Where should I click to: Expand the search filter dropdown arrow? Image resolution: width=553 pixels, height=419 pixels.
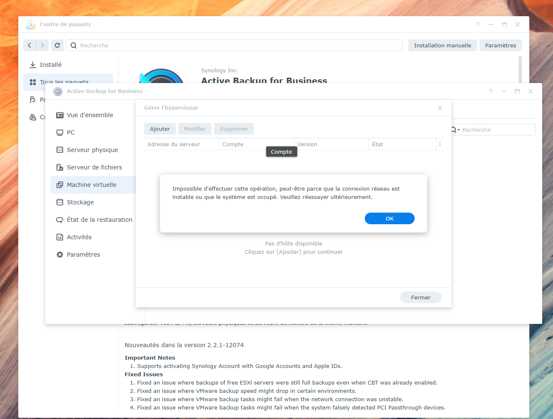point(459,130)
